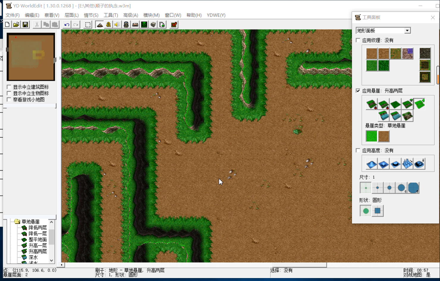Open the Trigger editor 'a' icon

[108, 25]
